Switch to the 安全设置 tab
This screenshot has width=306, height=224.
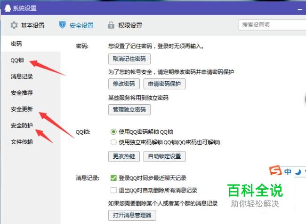point(76,25)
